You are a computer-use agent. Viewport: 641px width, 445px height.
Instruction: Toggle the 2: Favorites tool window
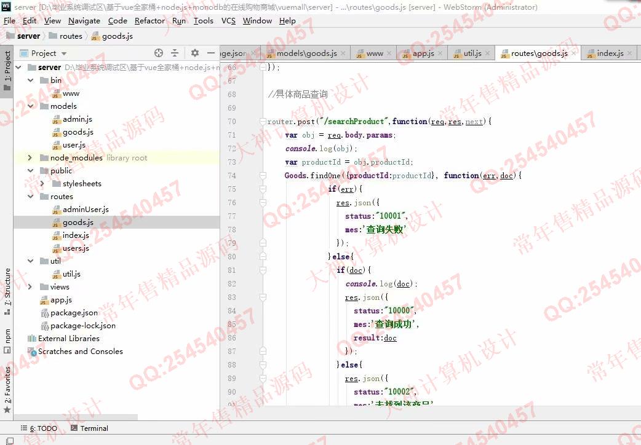tap(7, 390)
